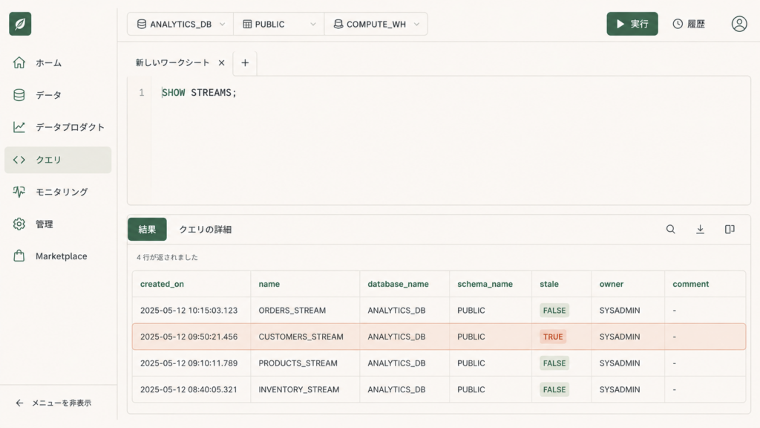
Task: Open user account profile icon
Action: tap(739, 24)
